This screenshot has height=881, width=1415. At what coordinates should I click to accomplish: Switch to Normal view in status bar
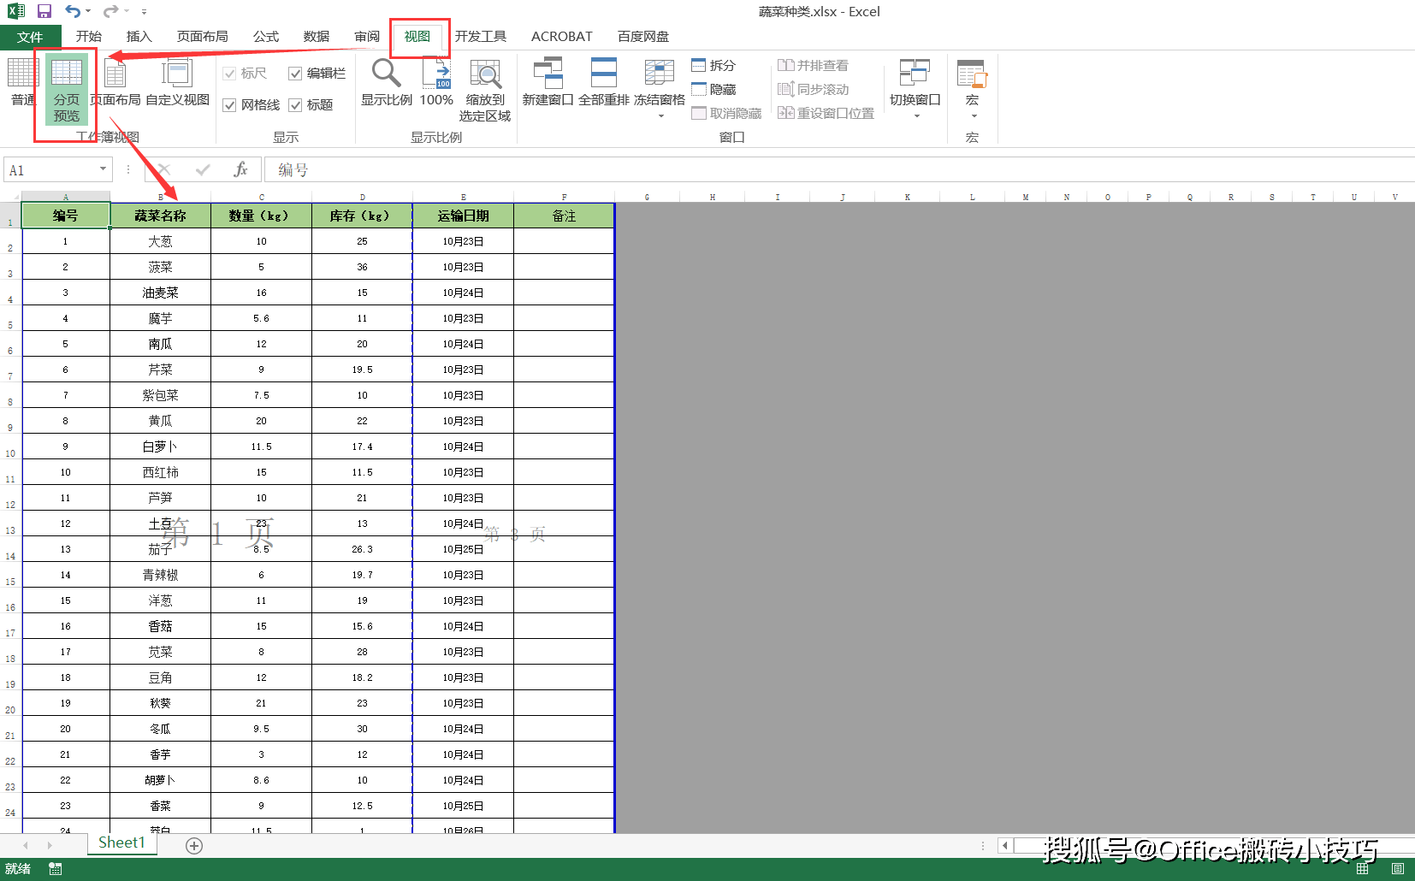(1362, 869)
